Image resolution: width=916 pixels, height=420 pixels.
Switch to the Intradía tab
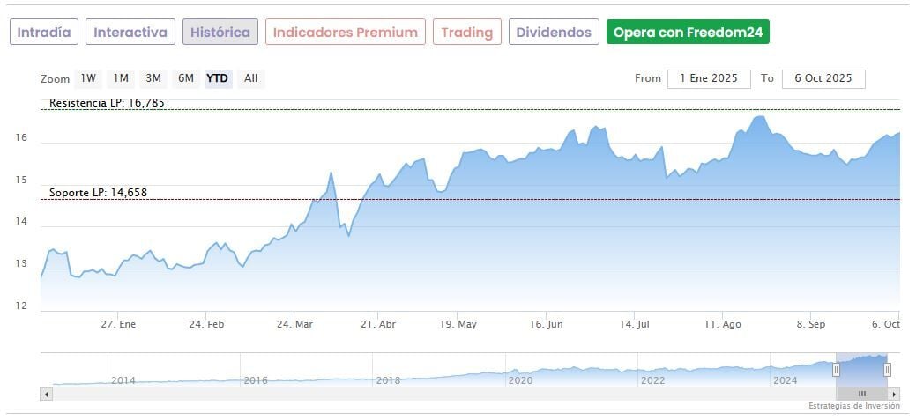coord(44,32)
